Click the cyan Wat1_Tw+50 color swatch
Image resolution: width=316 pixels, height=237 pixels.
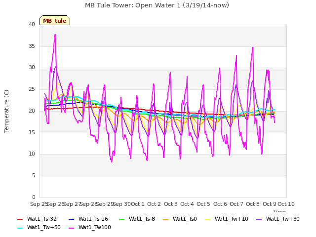(20, 228)
